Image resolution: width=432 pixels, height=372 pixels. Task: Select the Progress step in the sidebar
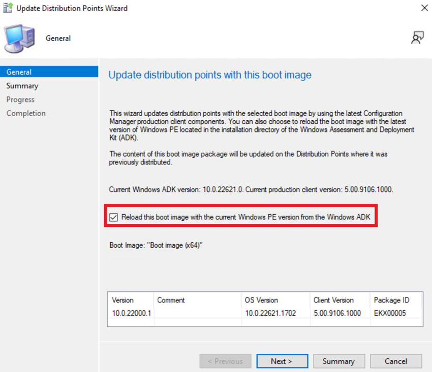[20, 99]
